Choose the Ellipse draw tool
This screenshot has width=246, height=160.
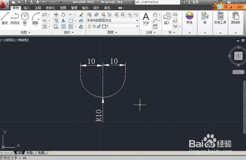tap(44, 21)
